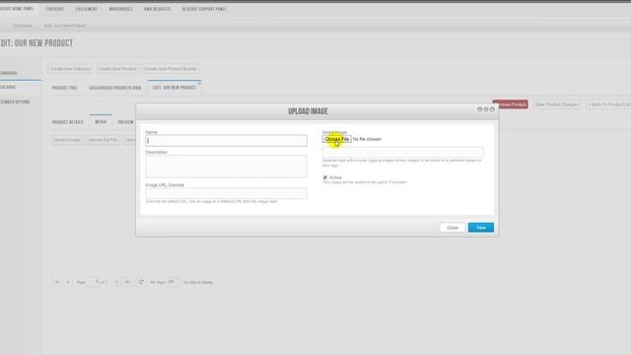Viewport: 631px width, 355px height.
Task: Click Create New Product button
Action: (117, 69)
